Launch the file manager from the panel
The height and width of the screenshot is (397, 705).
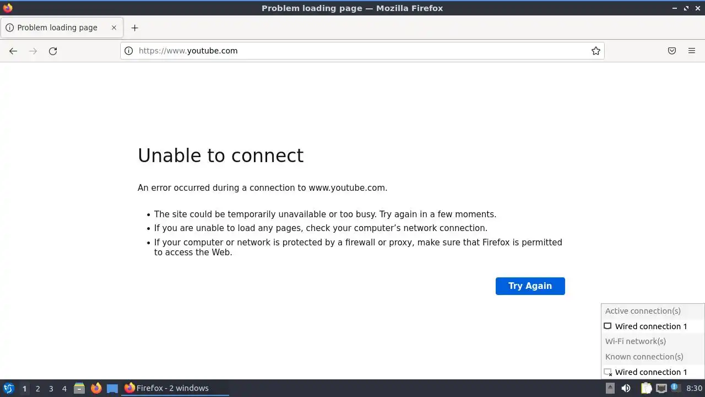(79, 388)
